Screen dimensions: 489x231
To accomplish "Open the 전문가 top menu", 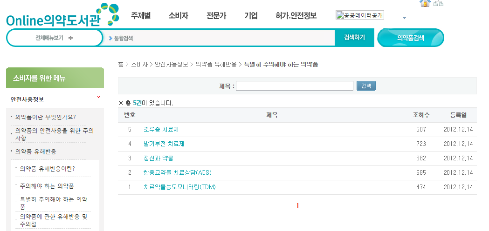I will coord(216,15).
